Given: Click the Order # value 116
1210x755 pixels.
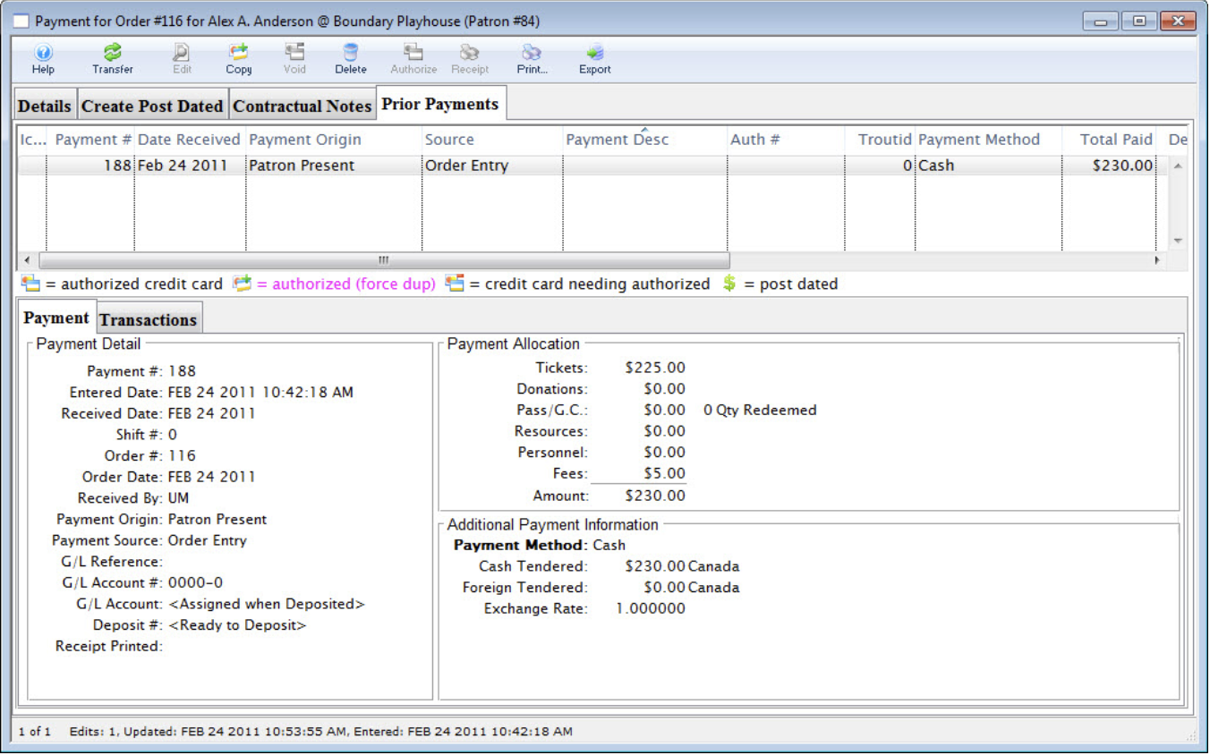Looking at the screenshot, I should coord(182,456).
